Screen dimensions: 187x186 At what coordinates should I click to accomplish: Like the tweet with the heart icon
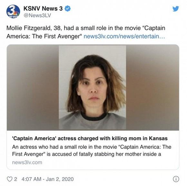[10, 179]
